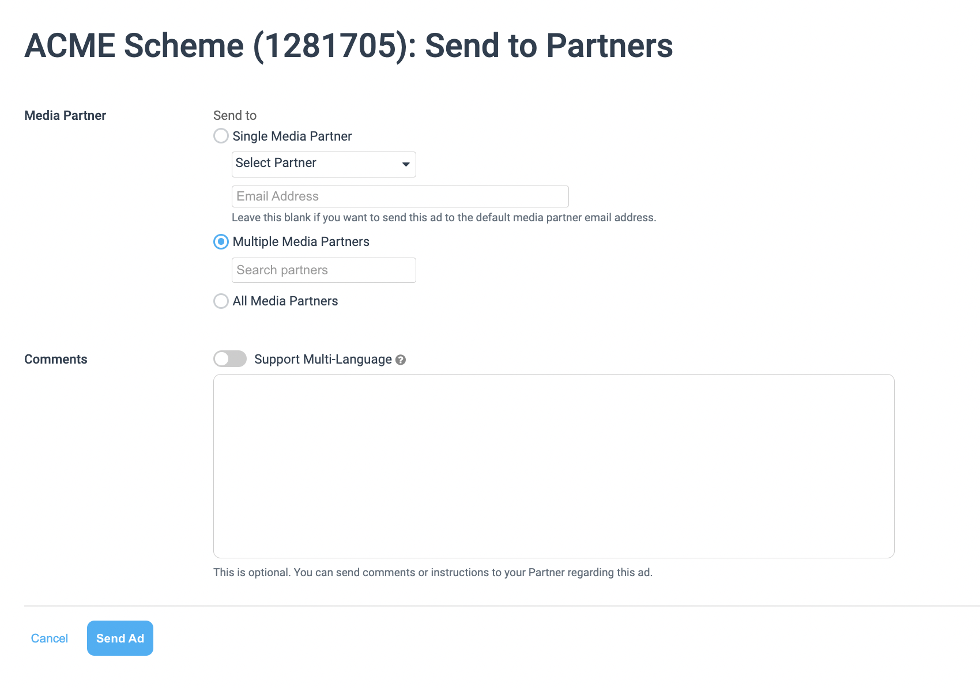
Task: Click the Single Media Partner label text
Action: pos(292,136)
